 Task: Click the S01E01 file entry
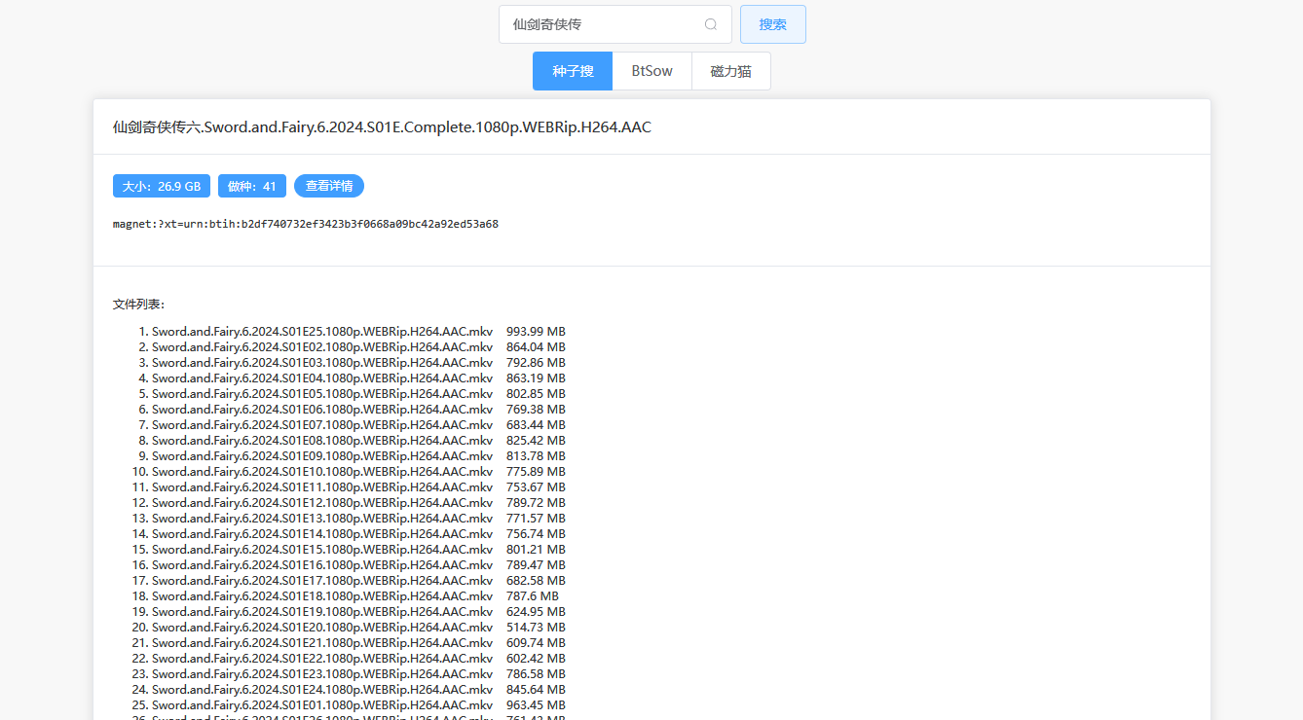pos(322,705)
